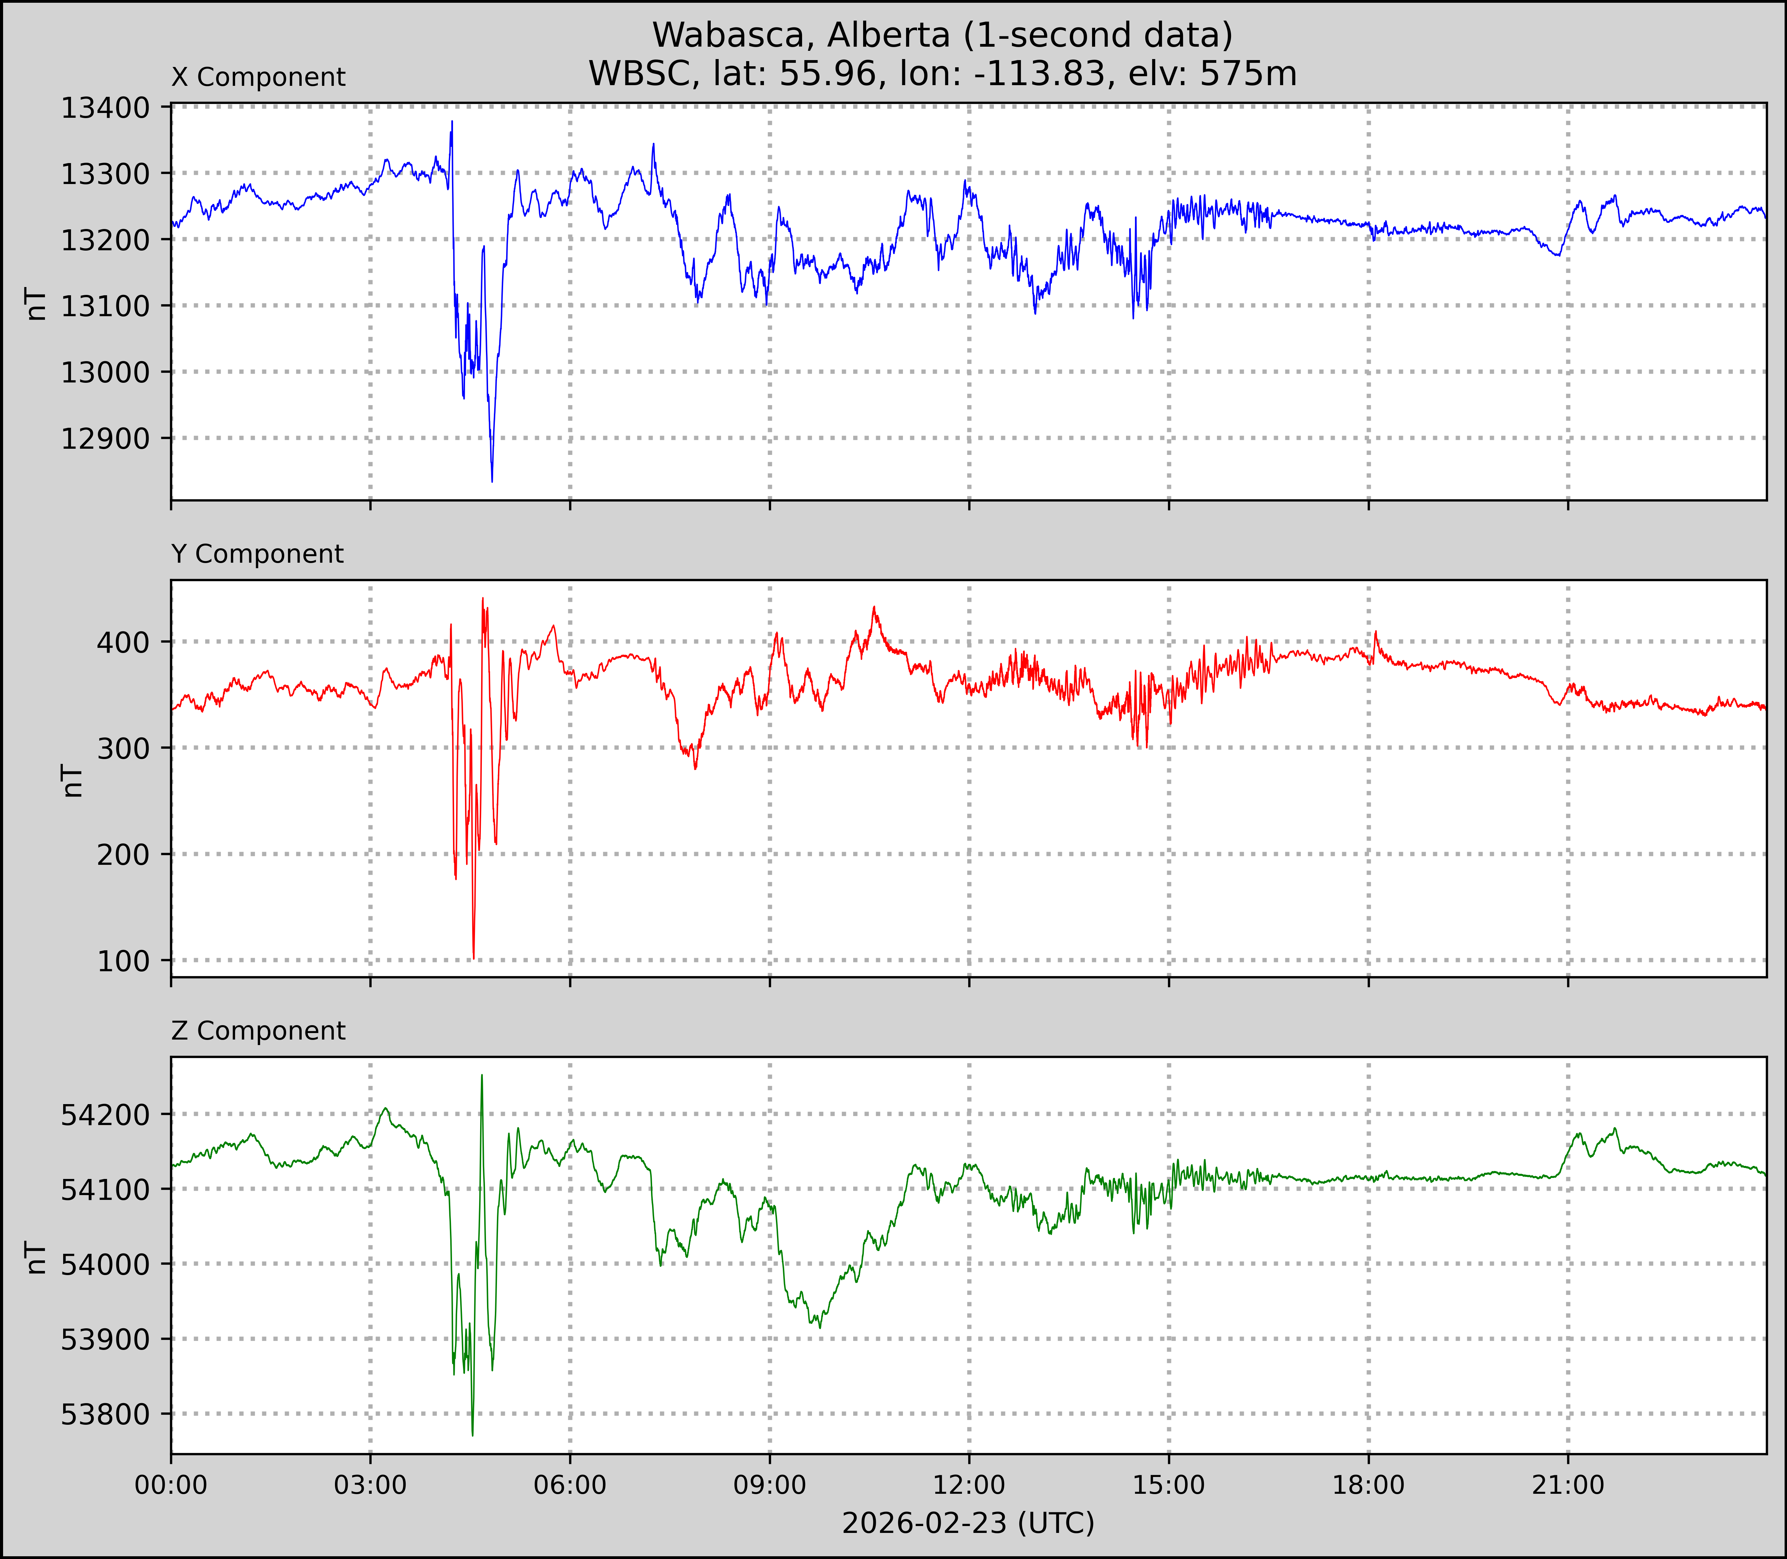The height and width of the screenshot is (1559, 1787).
Task: Click the deepest blue X component minimum spike
Action: coord(492,479)
